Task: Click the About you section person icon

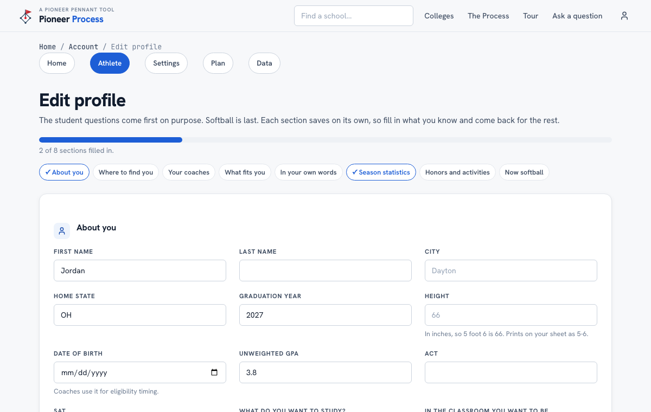Action: [x=62, y=230]
